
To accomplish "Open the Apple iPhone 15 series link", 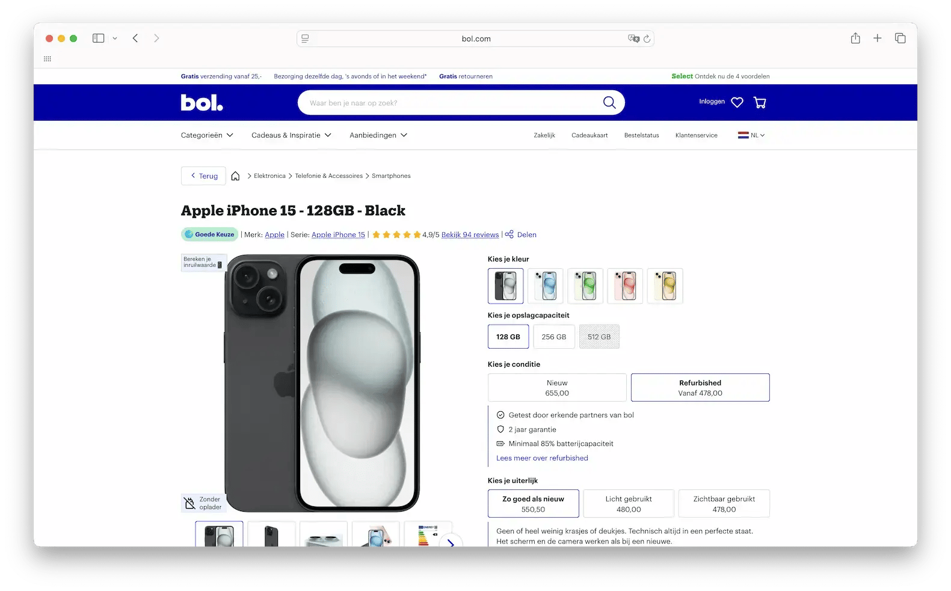I will click(338, 235).
